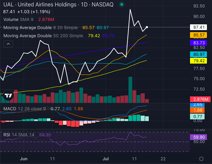The height and width of the screenshot is (164, 212).
Task: Click the +1.03 (+1.19%) price change
Action: [34, 12]
